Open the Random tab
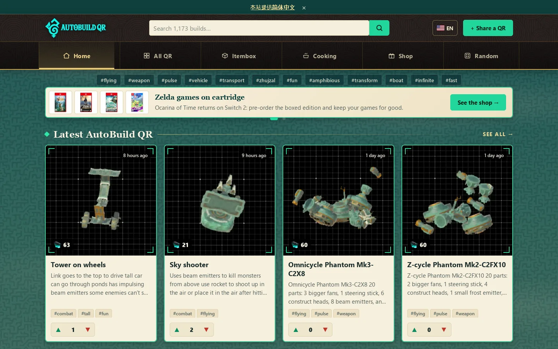558x349 pixels. (481, 56)
